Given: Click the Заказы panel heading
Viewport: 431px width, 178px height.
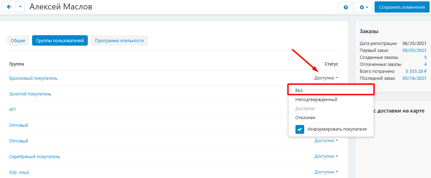Looking at the screenshot, I should coord(369,31).
